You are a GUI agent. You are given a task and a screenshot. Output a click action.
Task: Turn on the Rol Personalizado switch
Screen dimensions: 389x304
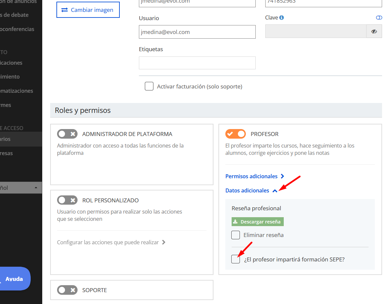click(x=67, y=200)
